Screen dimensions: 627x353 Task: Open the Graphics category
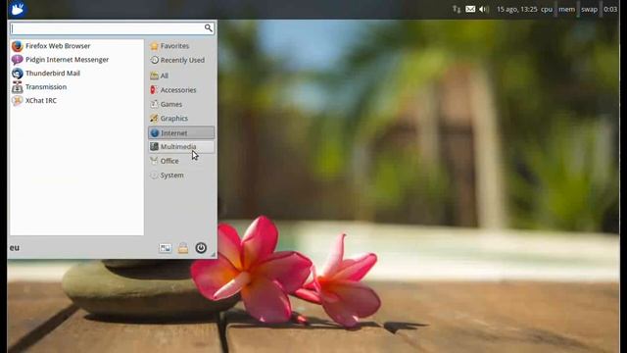coord(181,119)
